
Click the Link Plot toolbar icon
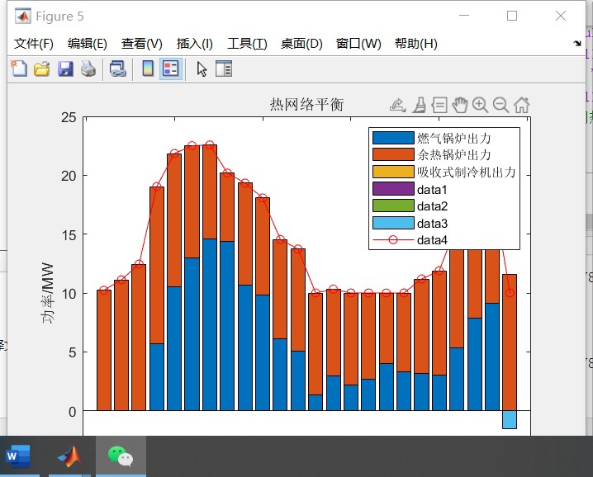click(x=117, y=69)
